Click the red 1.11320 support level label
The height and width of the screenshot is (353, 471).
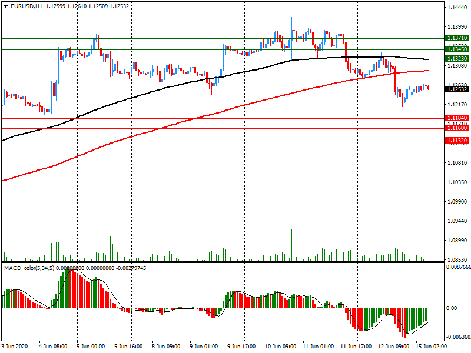(457, 141)
